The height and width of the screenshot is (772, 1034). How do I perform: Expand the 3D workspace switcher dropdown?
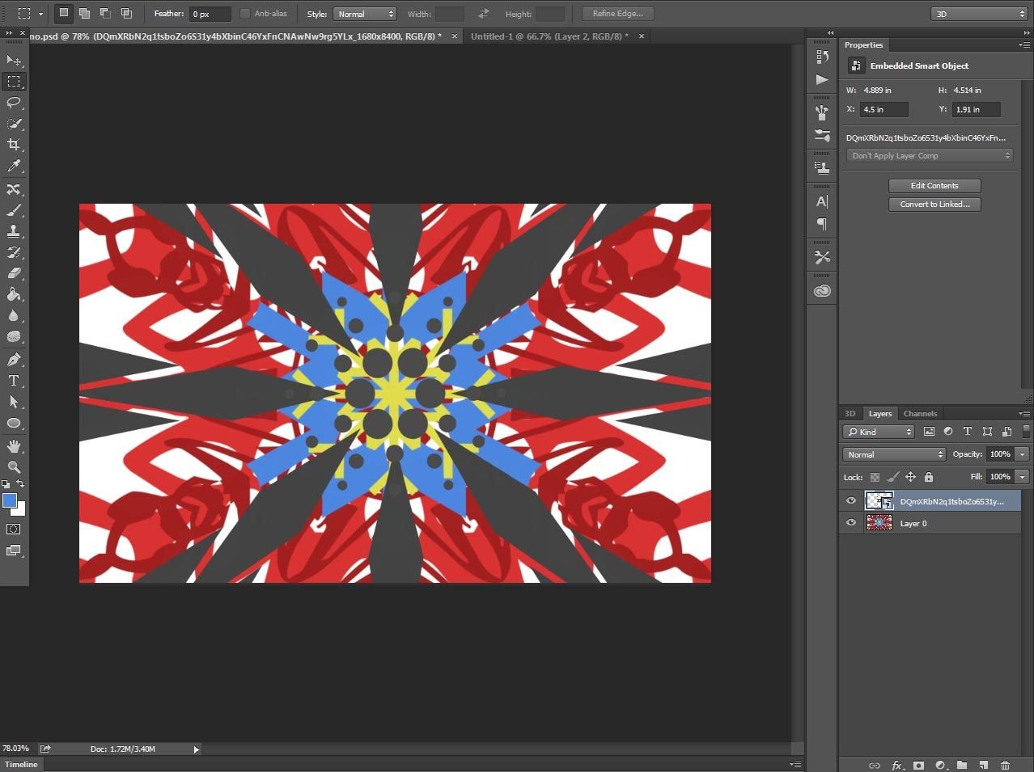978,14
